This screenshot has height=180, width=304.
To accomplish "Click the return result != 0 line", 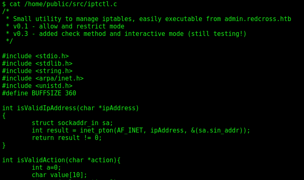I will (x=67, y=138).
